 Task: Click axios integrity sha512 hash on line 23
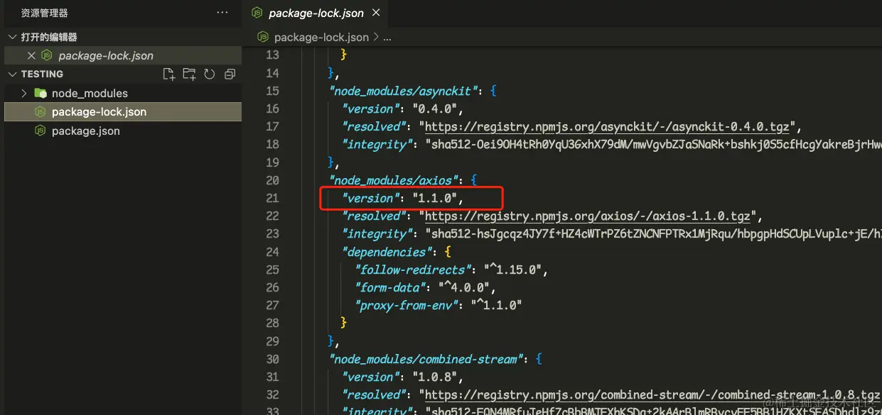click(653, 234)
